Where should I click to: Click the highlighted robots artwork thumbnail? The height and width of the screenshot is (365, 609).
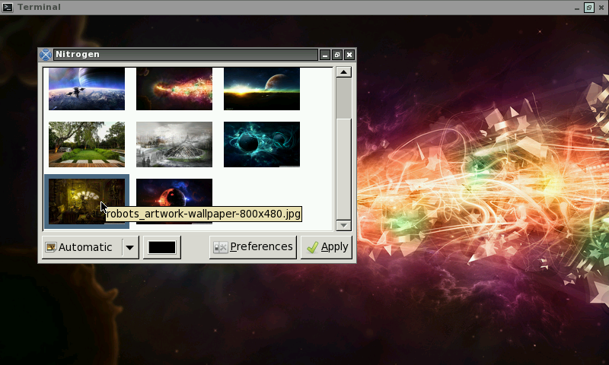(87, 202)
